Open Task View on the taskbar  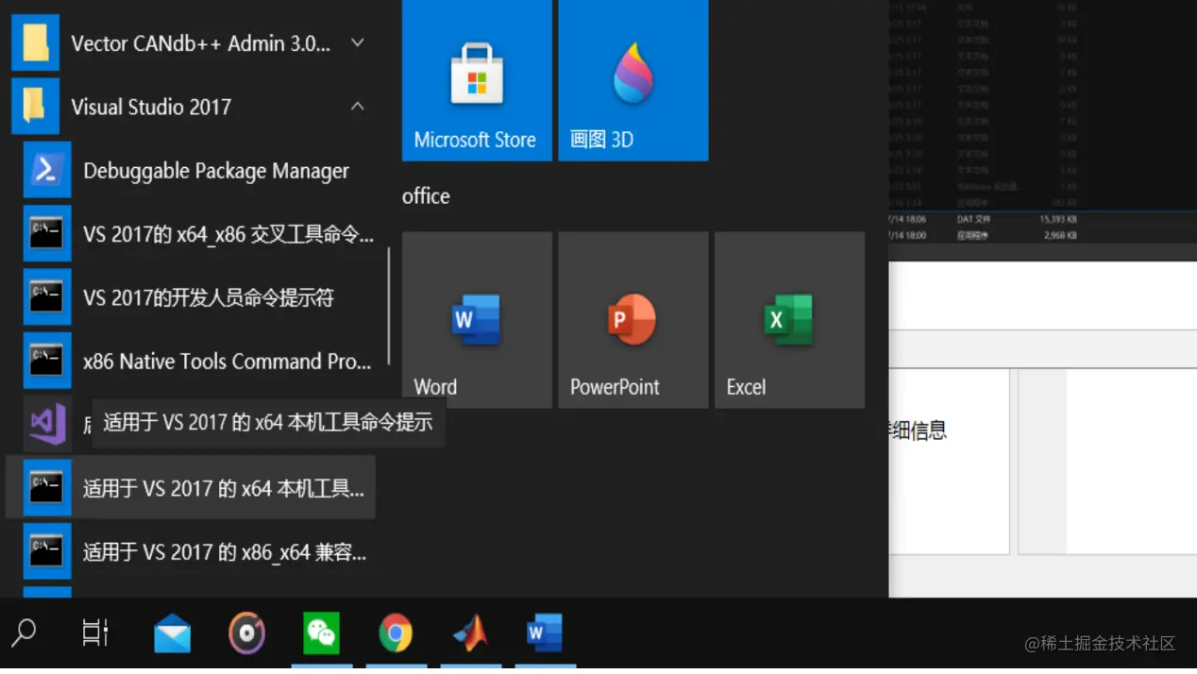click(93, 632)
